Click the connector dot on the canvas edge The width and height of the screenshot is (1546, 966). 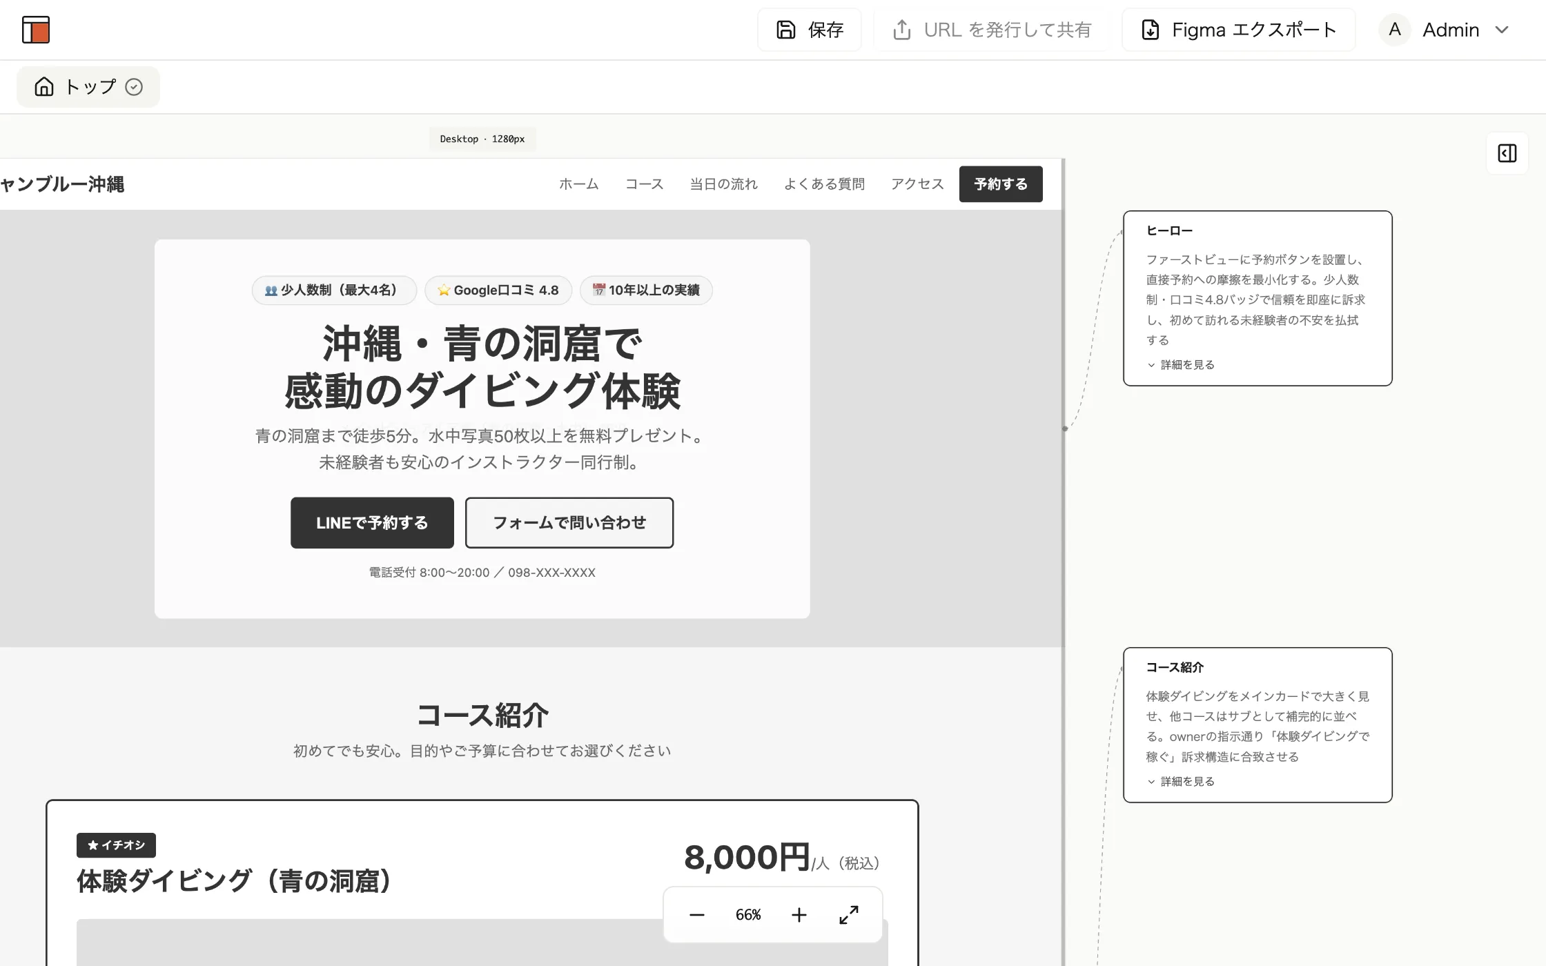coord(1065,428)
